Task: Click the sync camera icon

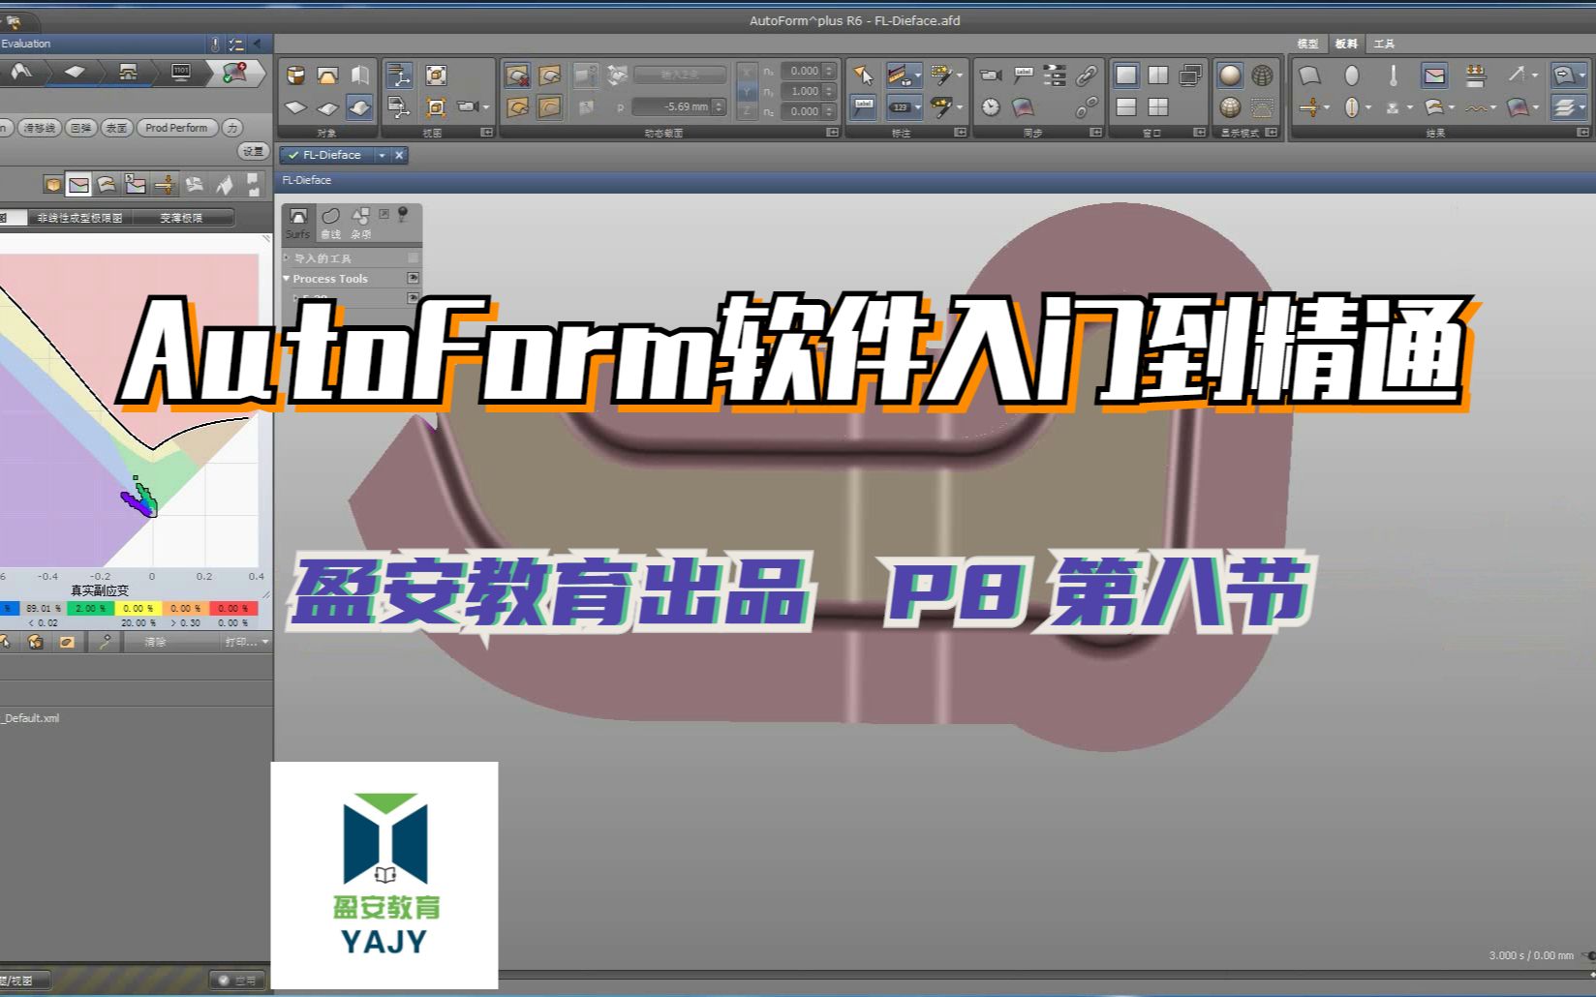Action: 991,76
